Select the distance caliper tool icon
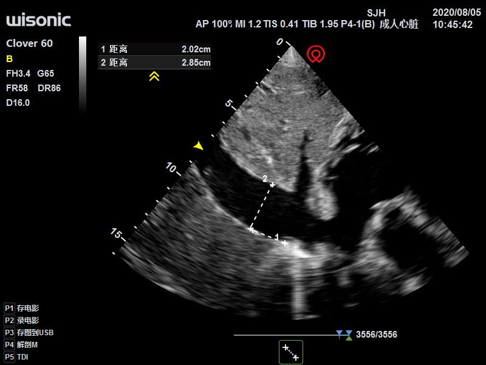This screenshot has height=365, width=486. pos(290,352)
